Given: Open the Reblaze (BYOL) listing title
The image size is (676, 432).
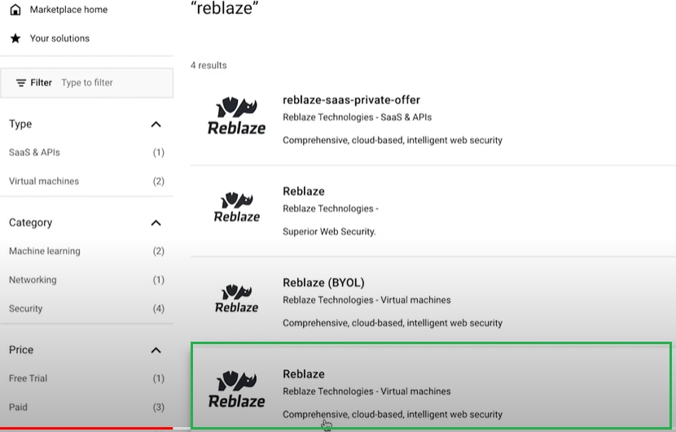Looking at the screenshot, I should point(323,282).
